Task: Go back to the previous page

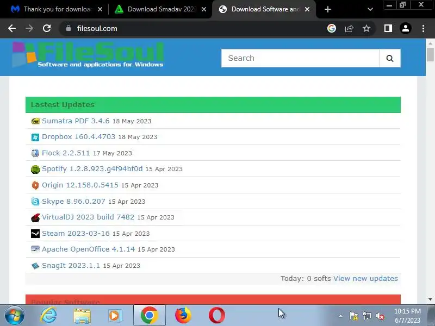Action: point(12,28)
